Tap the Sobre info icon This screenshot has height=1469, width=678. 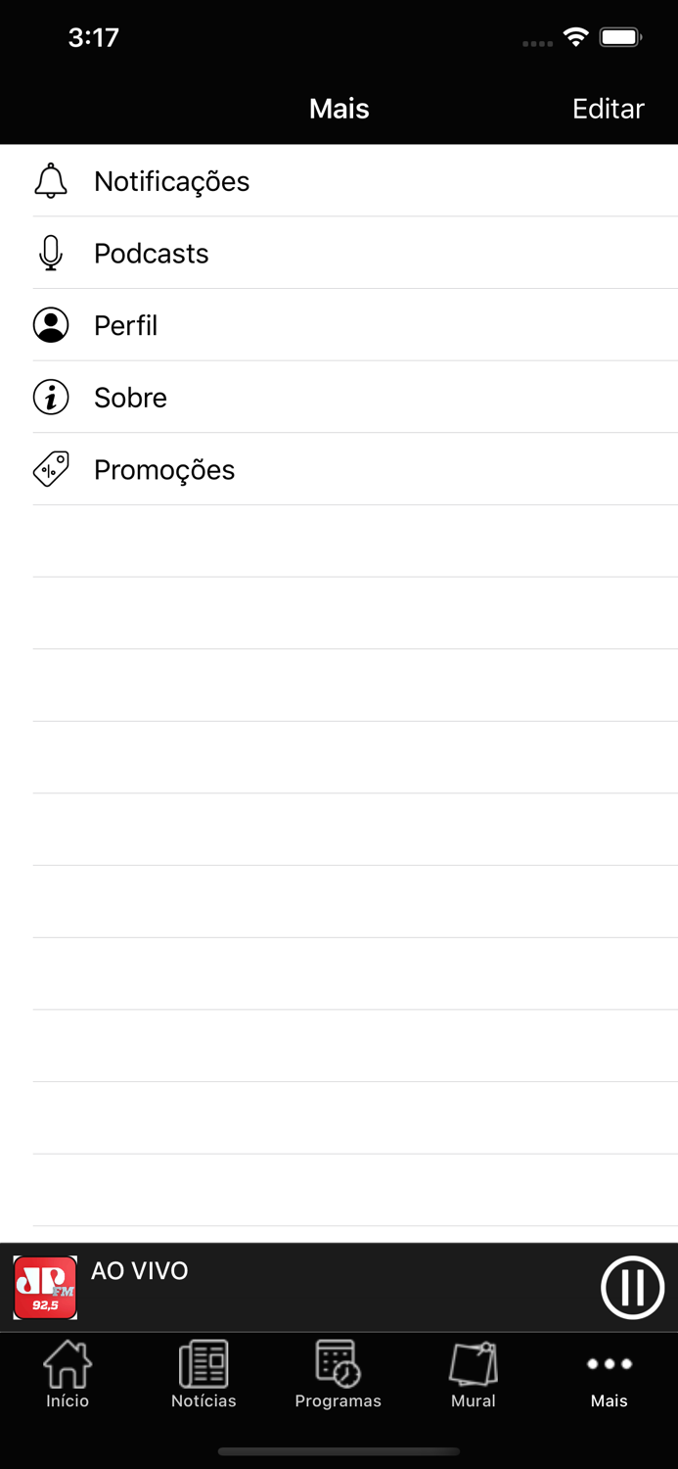(x=51, y=398)
